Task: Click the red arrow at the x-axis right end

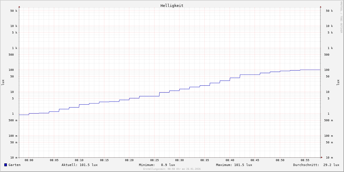Action: click(322, 157)
